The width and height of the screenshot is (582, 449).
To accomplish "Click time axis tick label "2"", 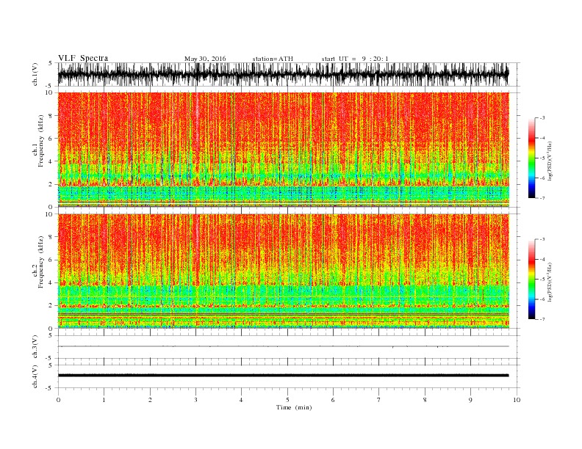I will [x=150, y=400].
